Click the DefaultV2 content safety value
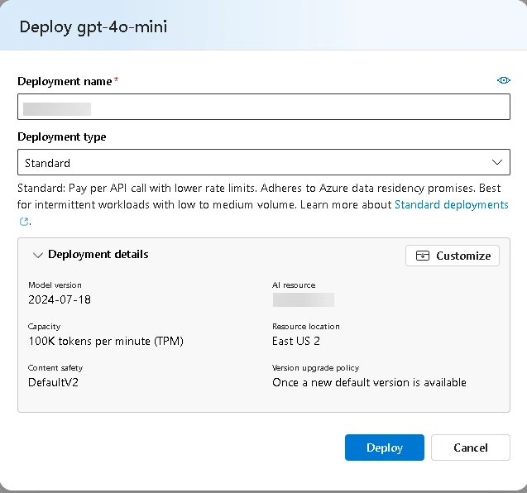Image resolution: width=527 pixels, height=493 pixels. coord(53,382)
